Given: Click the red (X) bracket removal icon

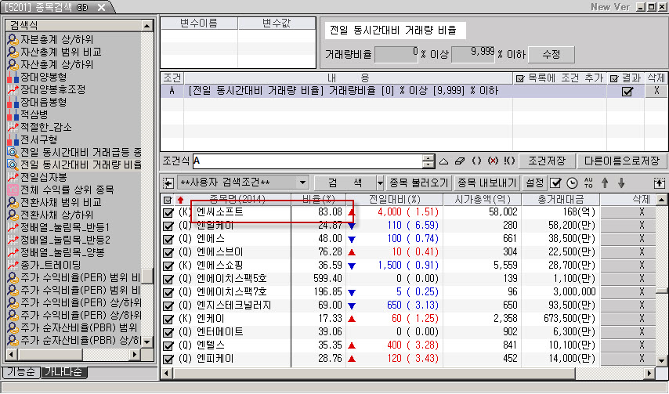Looking at the screenshot, I should pyautogui.click(x=493, y=161).
